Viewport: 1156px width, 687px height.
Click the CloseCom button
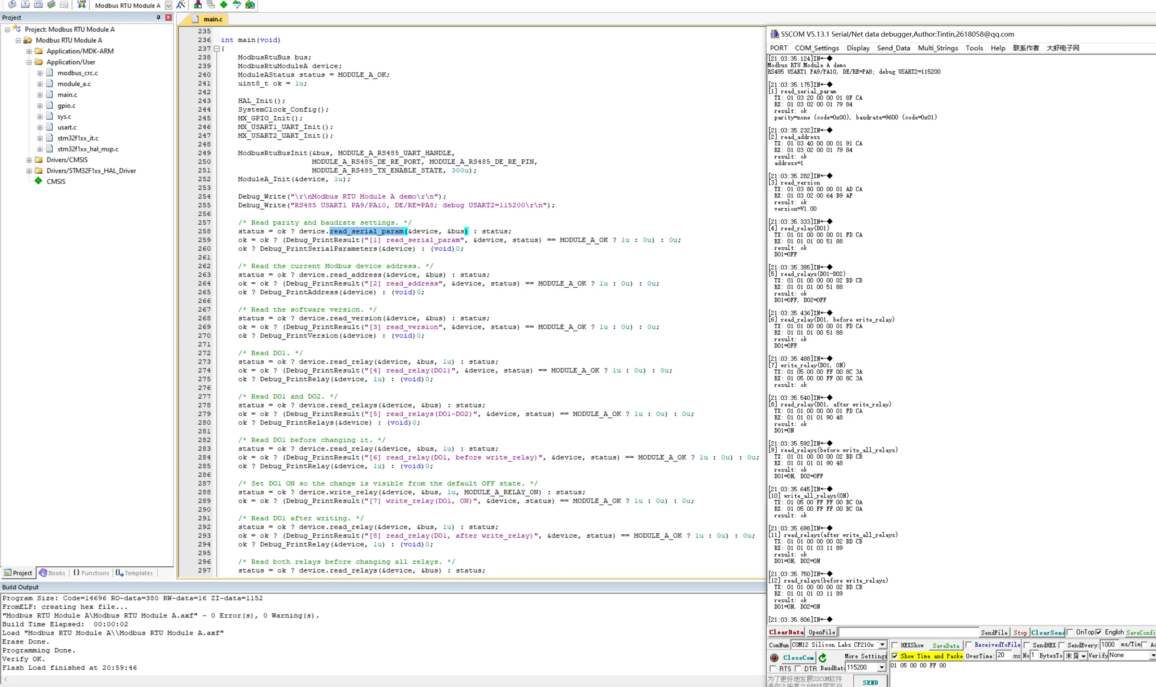(x=799, y=657)
